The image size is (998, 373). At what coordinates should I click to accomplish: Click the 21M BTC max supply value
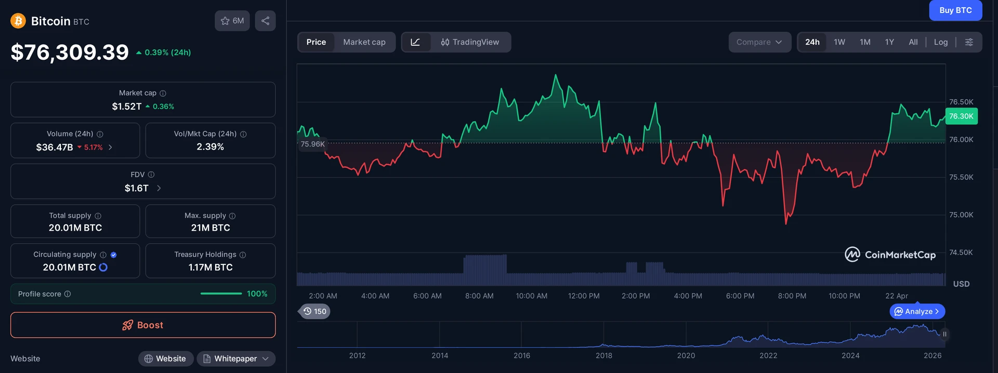click(211, 228)
